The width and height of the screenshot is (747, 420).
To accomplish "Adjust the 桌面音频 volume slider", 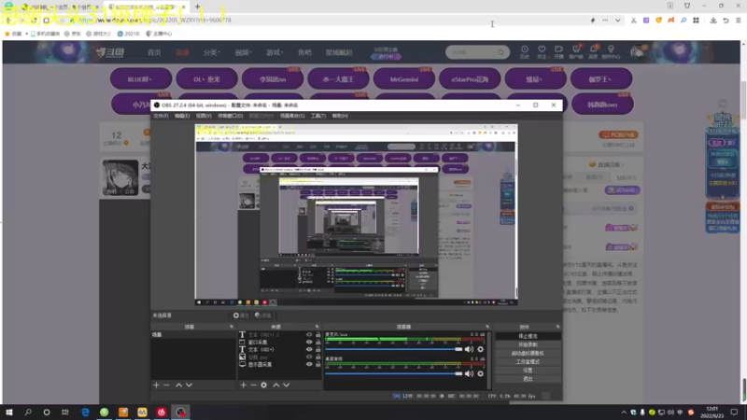I will click(x=393, y=374).
